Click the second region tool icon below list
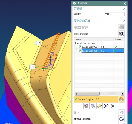132x124 pixels. pyautogui.click(x=93, y=106)
